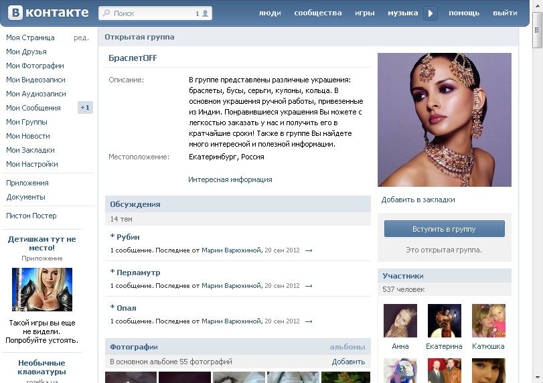Click the search magnifier icon

106,13
